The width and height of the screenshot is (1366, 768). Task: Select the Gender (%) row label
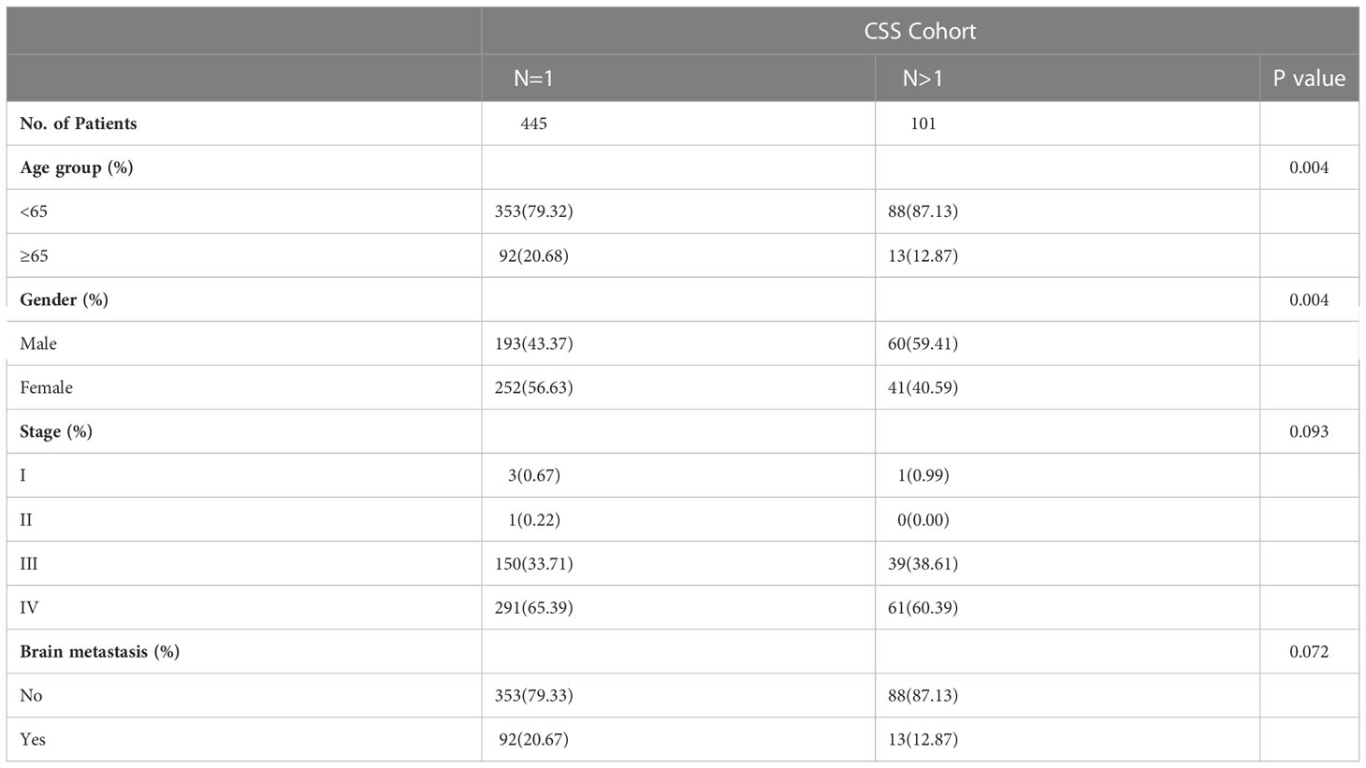click(65, 299)
